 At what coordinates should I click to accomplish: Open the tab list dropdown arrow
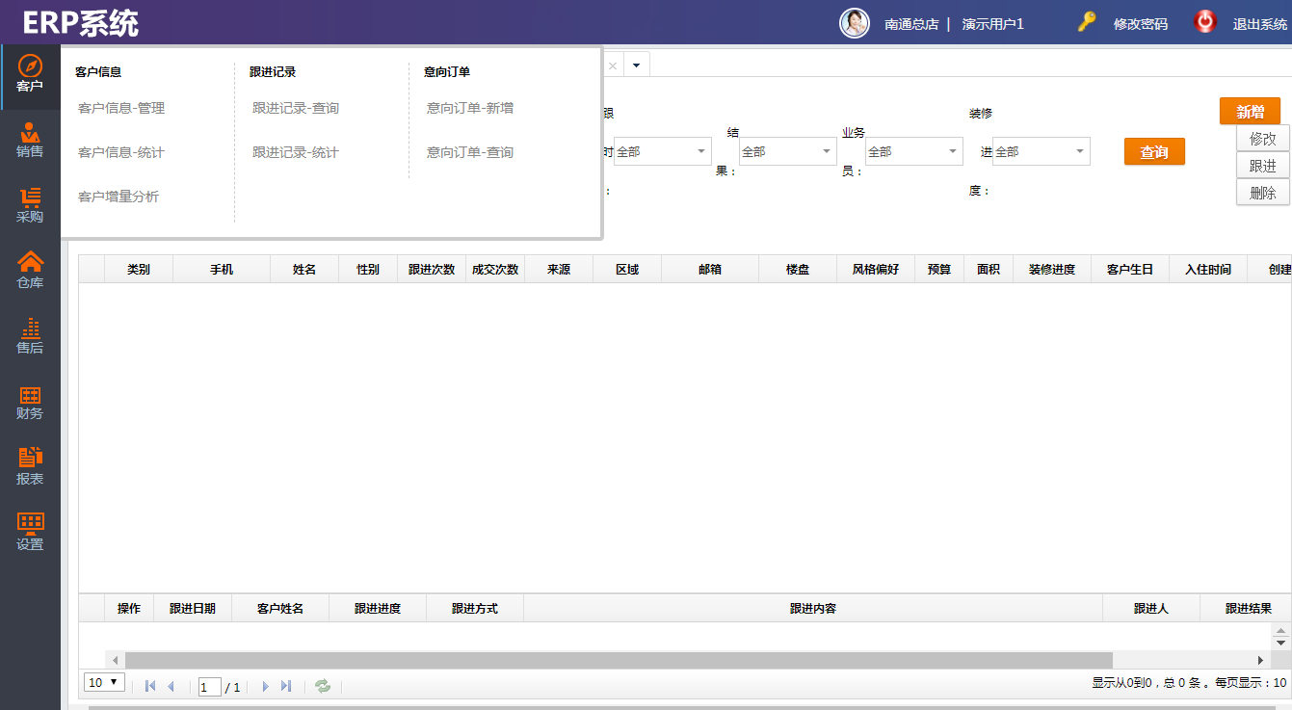pyautogui.click(x=636, y=65)
